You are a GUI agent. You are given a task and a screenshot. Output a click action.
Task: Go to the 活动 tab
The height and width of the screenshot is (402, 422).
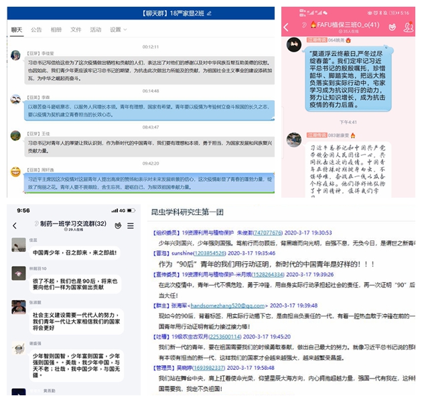96,29
